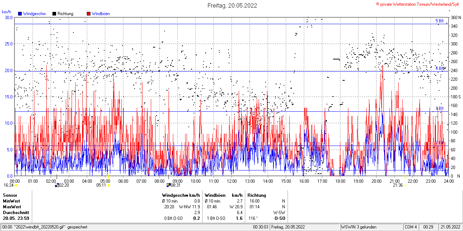
Task: Click the moon icon beside 02:20
Action: pos(56,185)
